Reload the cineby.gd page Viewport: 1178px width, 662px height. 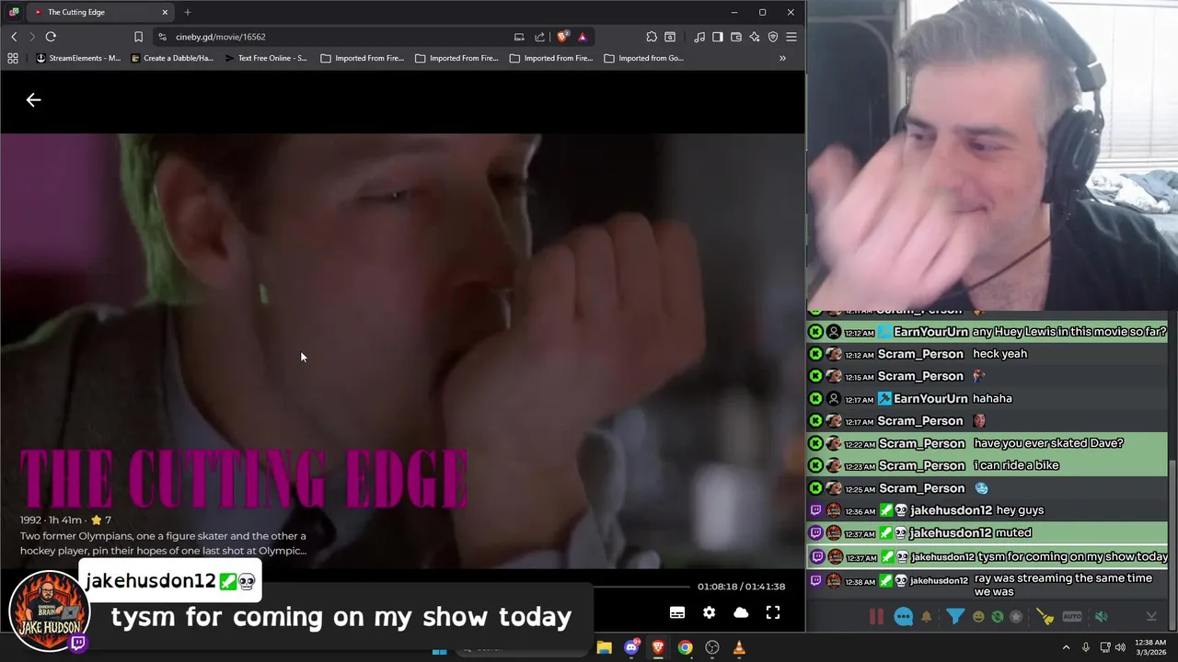[x=51, y=37]
